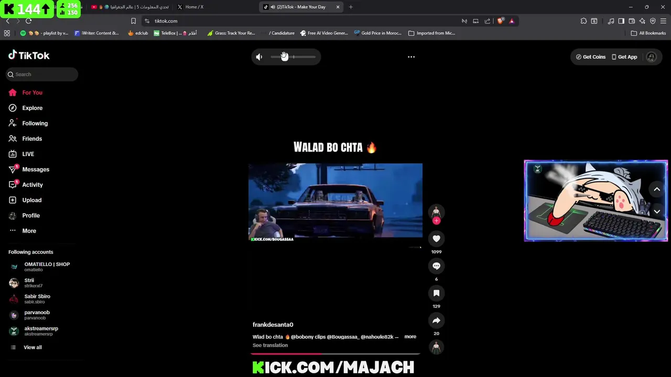Image resolution: width=671 pixels, height=377 pixels.
Task: Open the apps grid icon in bookmarks bar
Action: (7, 33)
